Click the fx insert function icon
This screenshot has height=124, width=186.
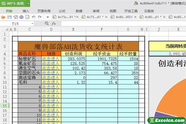[x=54, y=24]
